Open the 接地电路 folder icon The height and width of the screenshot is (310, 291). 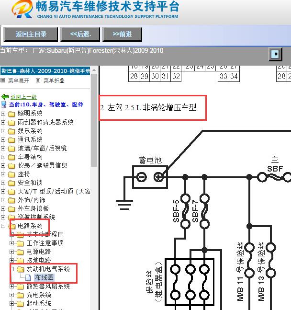click(20, 261)
